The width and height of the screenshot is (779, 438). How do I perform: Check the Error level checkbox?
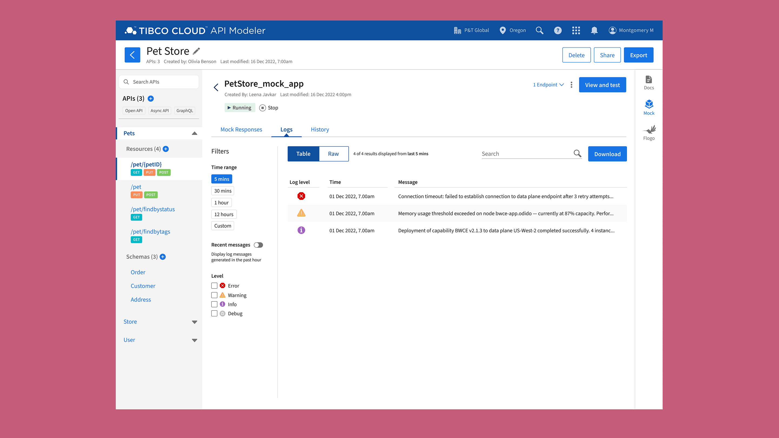(x=214, y=286)
